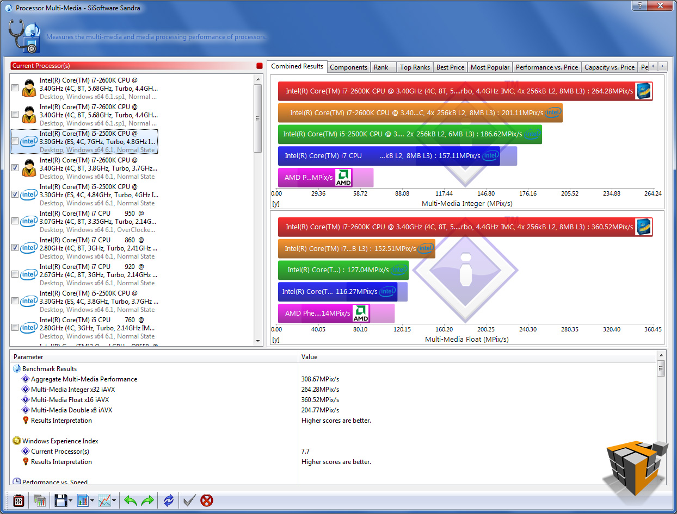Click the Core i7 box icon on the 360.52MPix/s bar

coord(644,227)
